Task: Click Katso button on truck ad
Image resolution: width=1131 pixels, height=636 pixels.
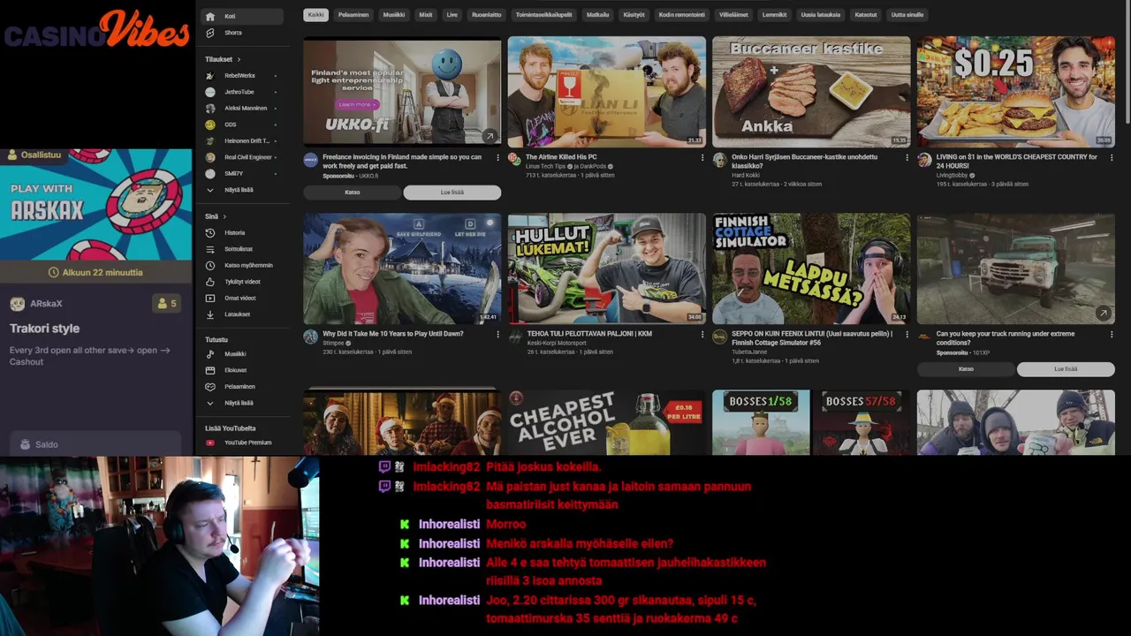Action: [x=966, y=369]
